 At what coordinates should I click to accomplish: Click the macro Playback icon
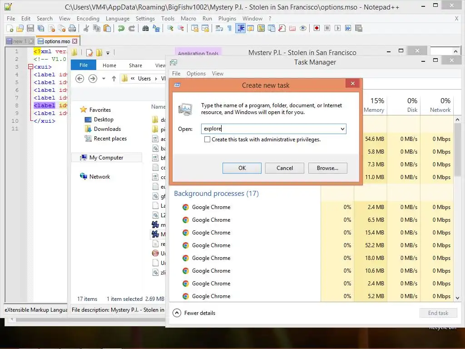337,28
